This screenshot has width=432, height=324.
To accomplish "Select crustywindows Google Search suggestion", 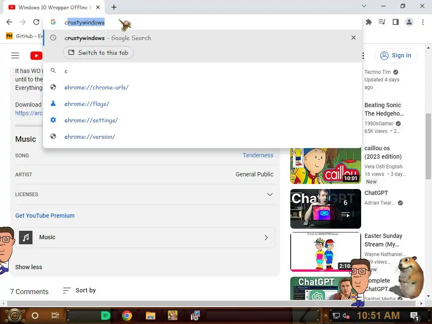I will (202, 38).
